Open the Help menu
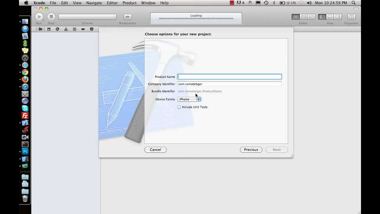Image resolution: width=380 pixels, height=214 pixels. tap(164, 3)
